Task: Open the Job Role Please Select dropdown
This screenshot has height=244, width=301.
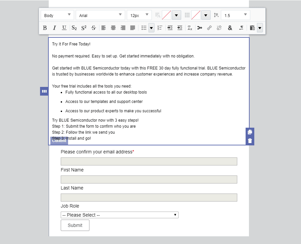Action: [x=119, y=215]
